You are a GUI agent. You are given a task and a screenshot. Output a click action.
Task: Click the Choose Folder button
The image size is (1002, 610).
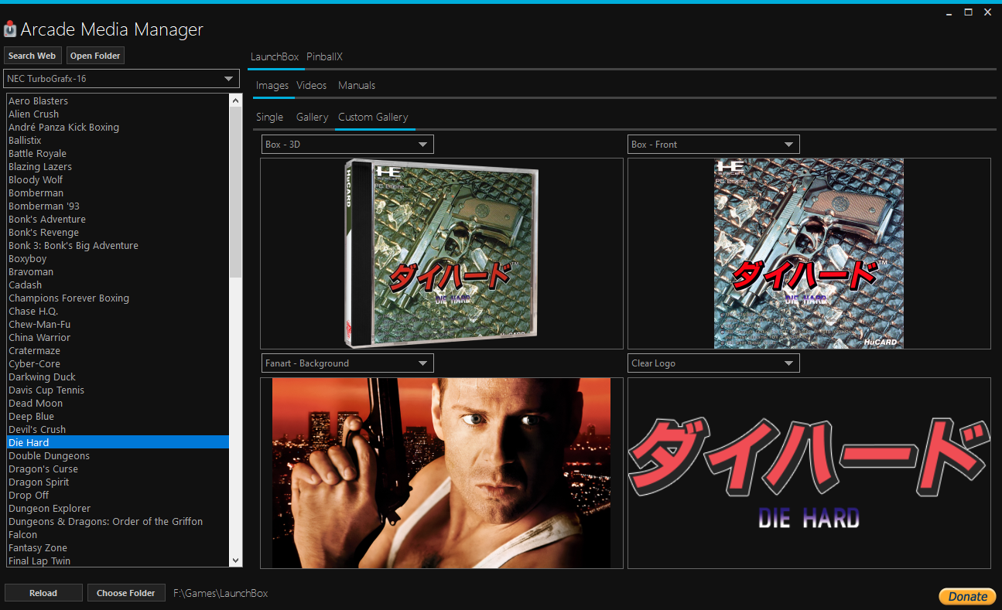click(126, 593)
